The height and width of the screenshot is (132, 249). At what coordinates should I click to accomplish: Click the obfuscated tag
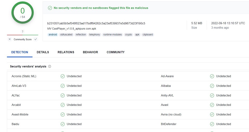[x=66, y=34]
